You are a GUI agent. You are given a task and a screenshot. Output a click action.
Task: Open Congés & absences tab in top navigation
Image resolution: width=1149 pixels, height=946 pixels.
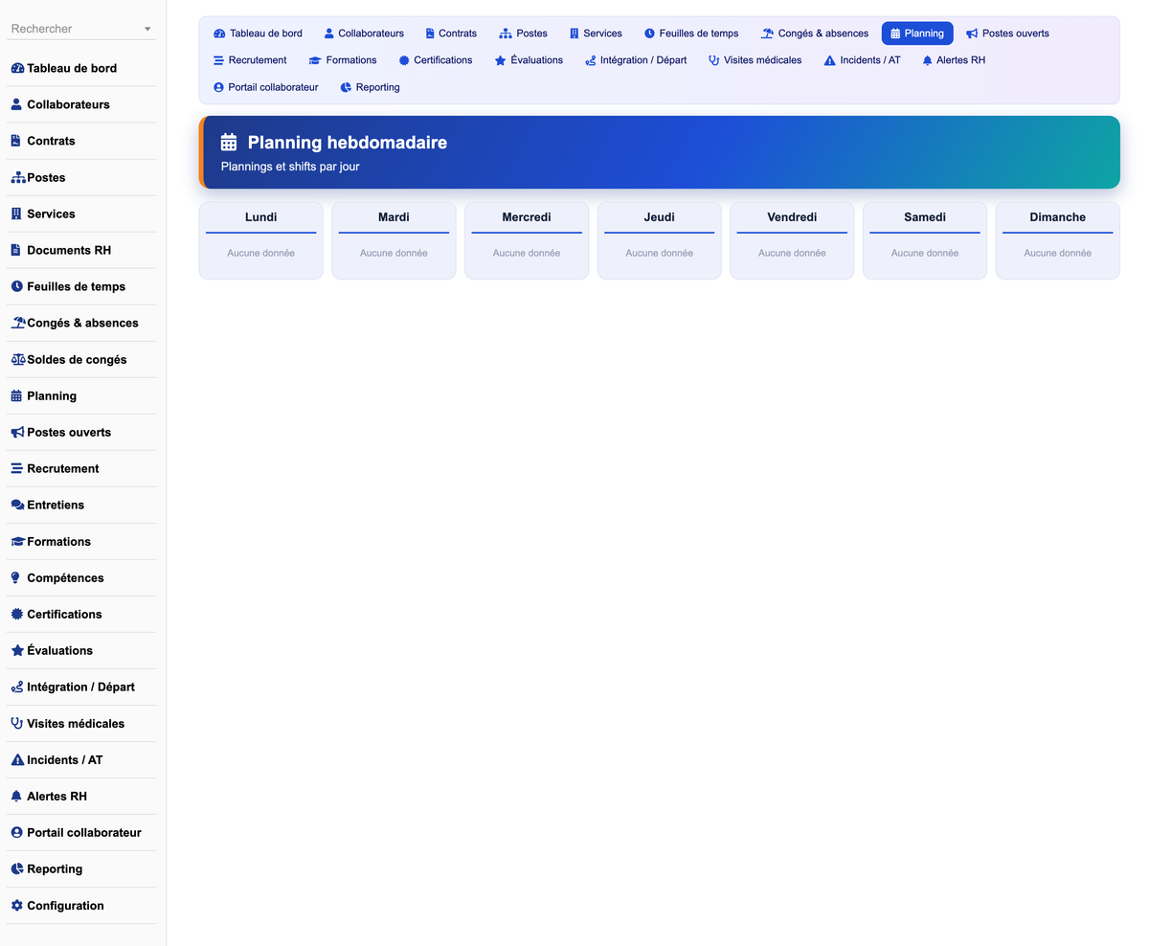click(815, 34)
